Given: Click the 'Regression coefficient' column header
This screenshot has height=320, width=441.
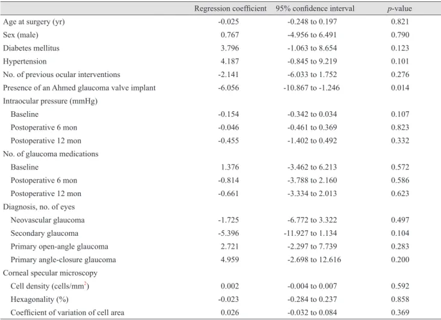Looking at the screenshot, I should pos(230,8).
